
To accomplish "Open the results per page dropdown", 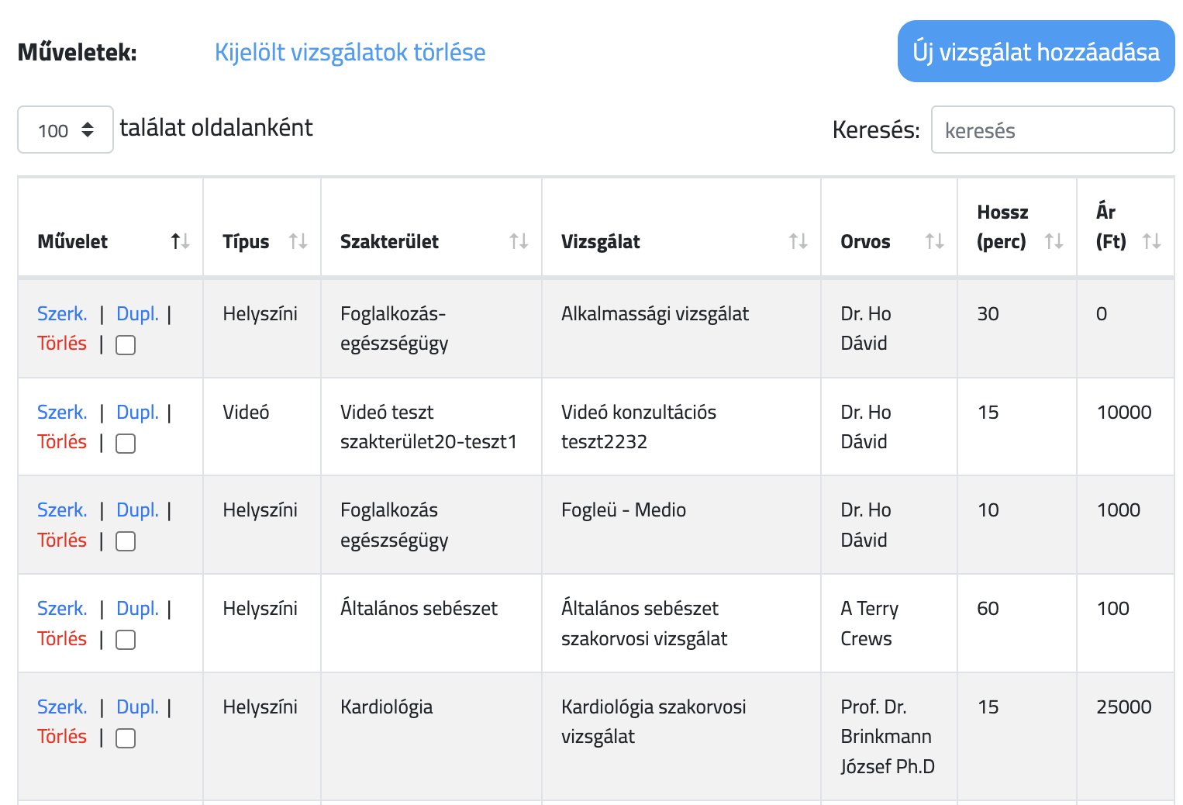I will 66,130.
